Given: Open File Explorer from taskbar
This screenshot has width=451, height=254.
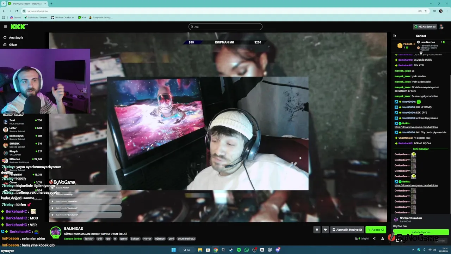Looking at the screenshot, I should tap(200, 250).
